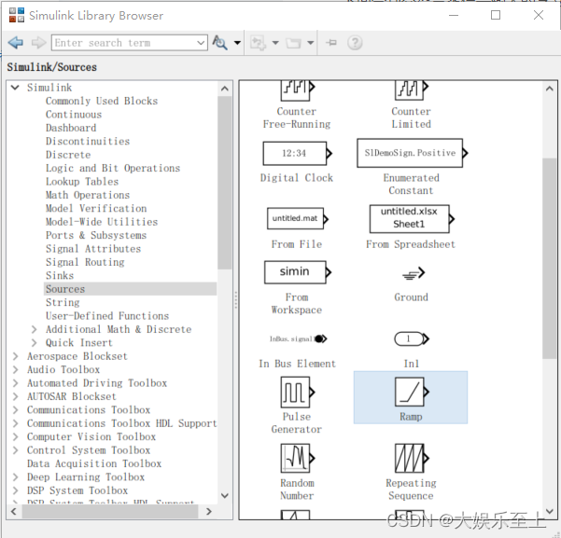This screenshot has height=538, width=561.
Task: Expand the Deep Learning Toolbox node
Action: tap(15, 477)
